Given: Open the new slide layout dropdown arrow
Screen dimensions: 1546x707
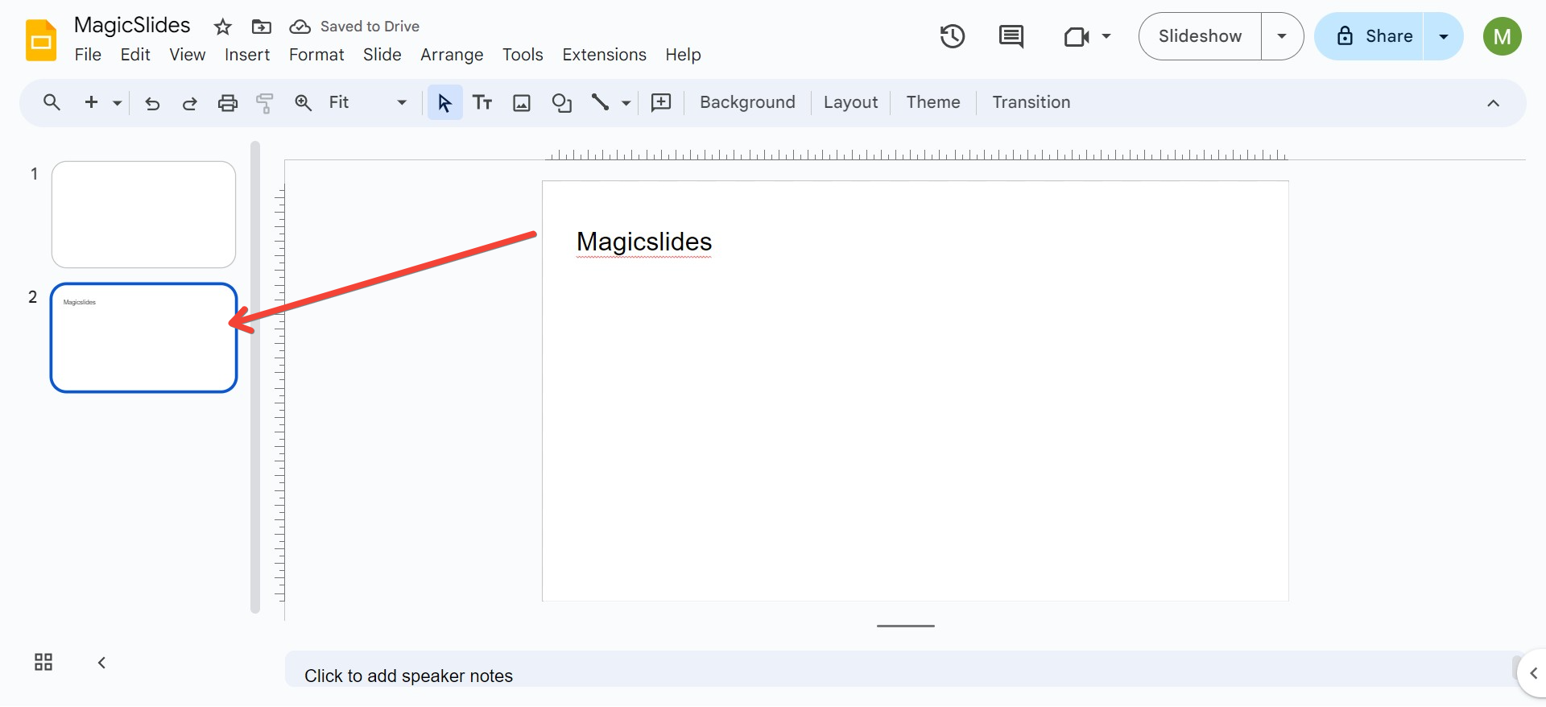Looking at the screenshot, I should pos(118,103).
